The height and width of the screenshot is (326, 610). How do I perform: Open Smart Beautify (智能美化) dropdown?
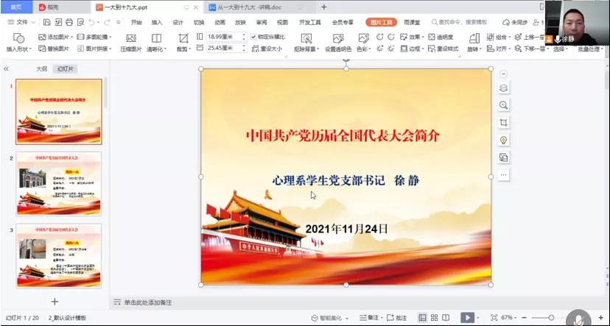[330, 318]
